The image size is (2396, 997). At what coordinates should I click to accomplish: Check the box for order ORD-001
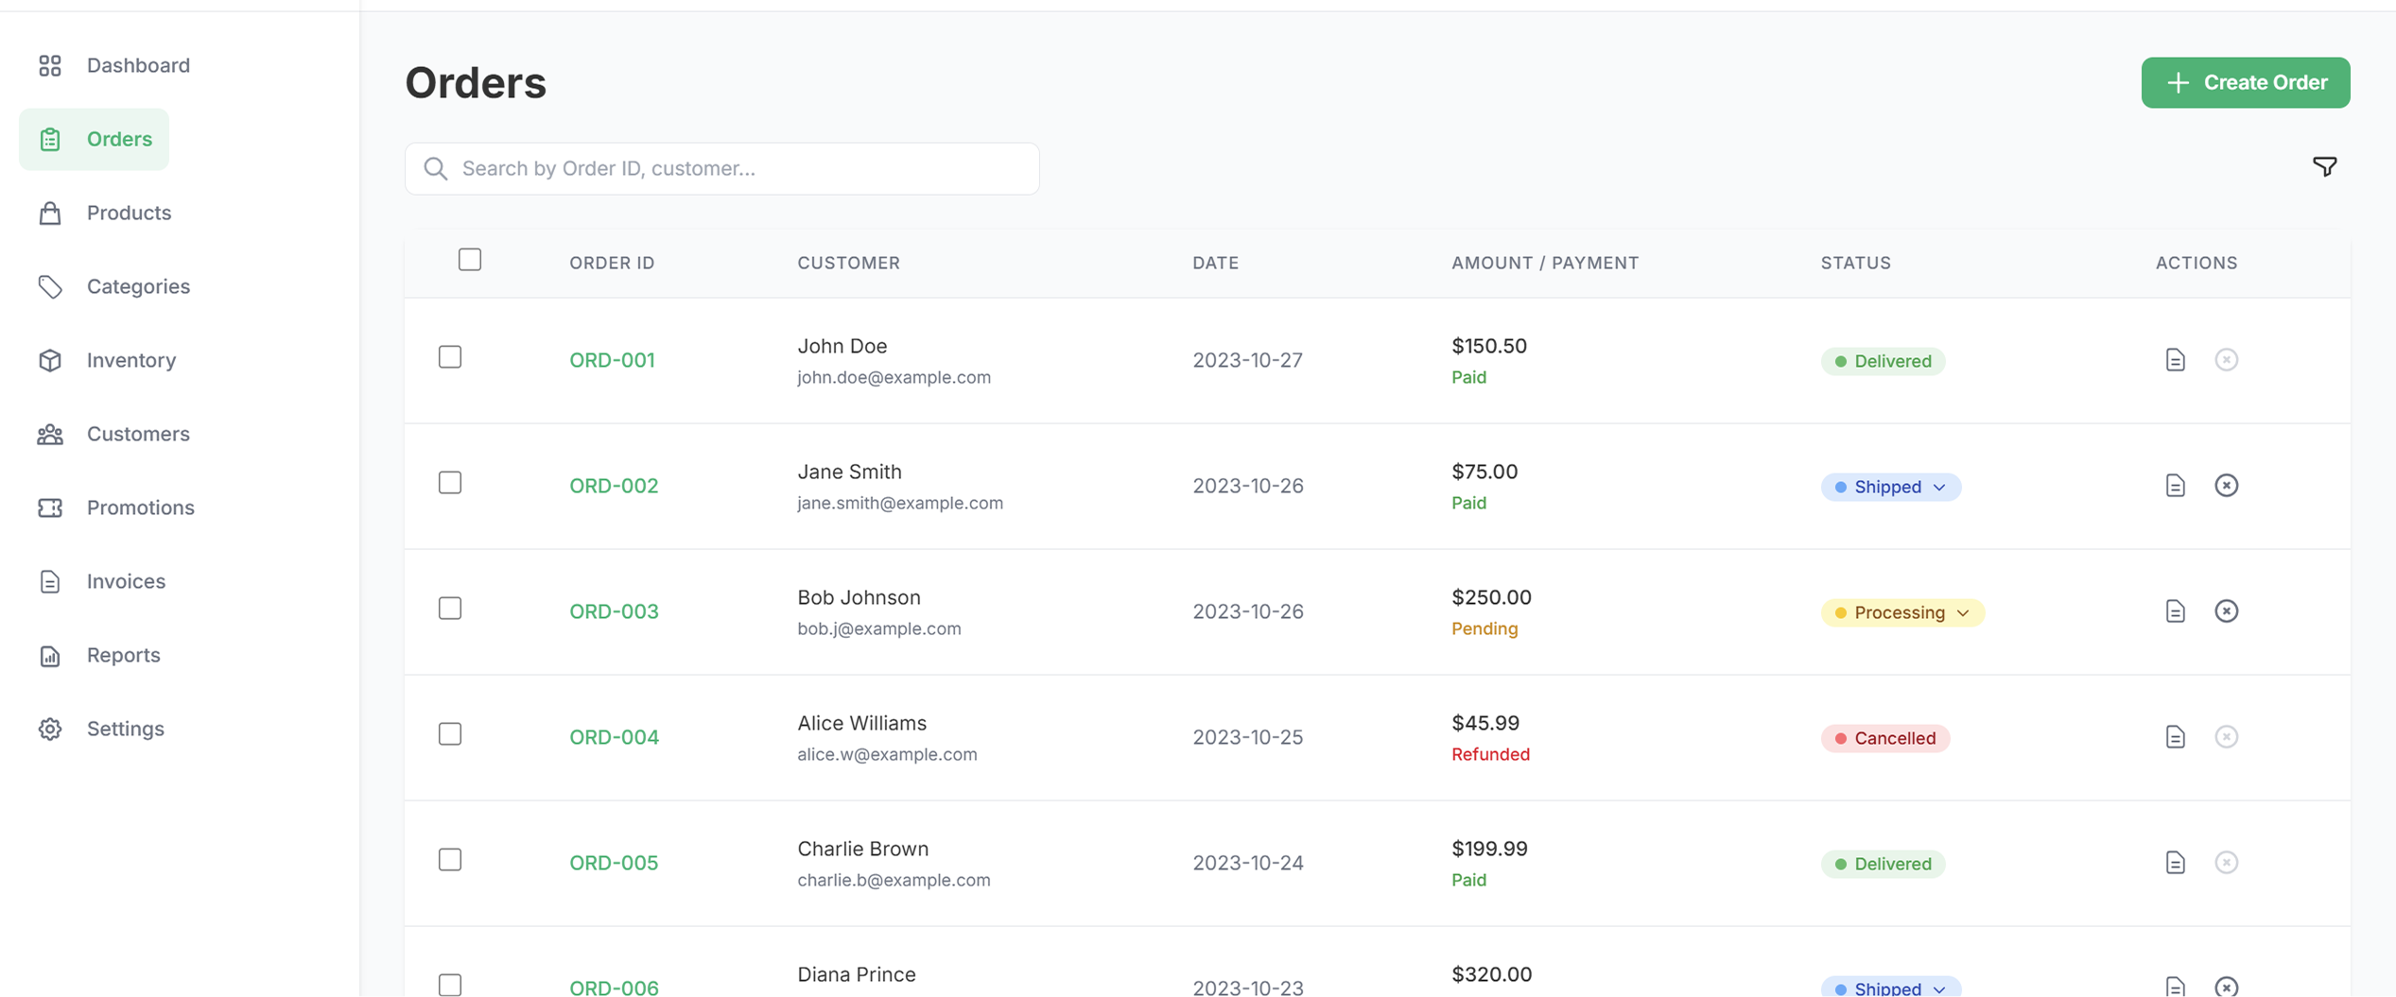450,357
